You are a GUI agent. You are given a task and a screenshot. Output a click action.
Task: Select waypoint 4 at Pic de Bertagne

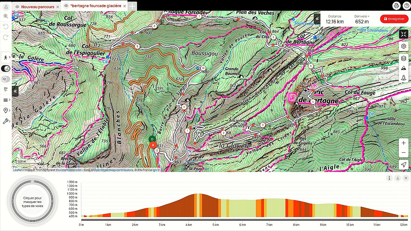pyautogui.click(x=313, y=101)
